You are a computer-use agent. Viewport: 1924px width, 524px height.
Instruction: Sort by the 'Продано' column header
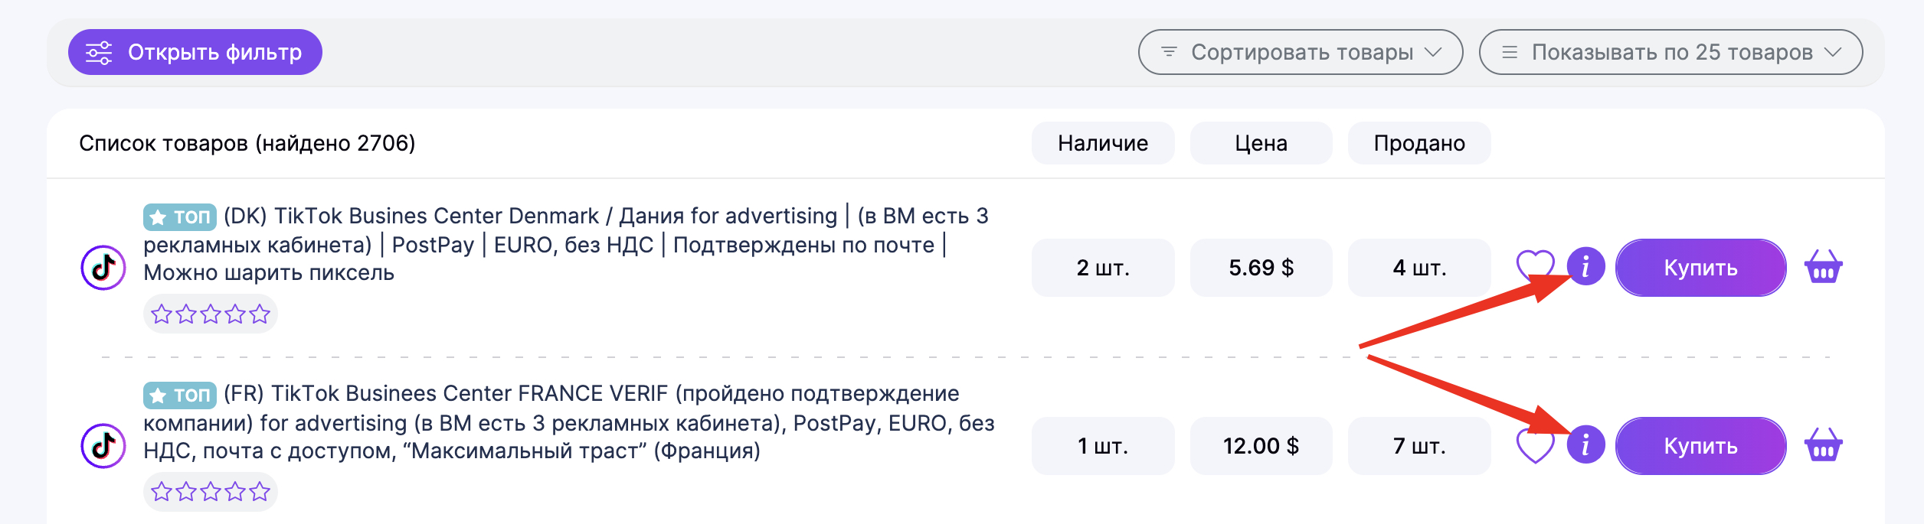(1419, 143)
